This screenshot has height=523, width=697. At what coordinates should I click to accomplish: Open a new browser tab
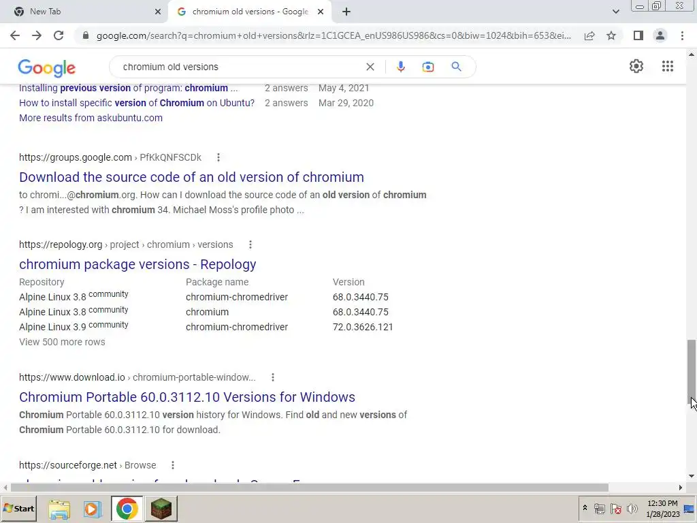[346, 12]
